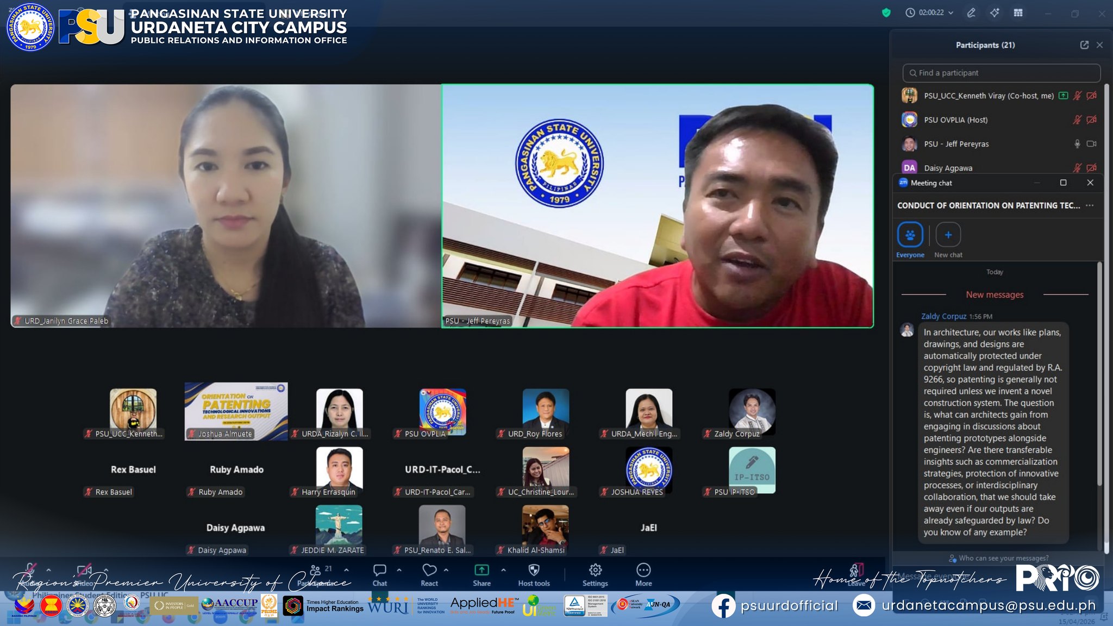Image resolution: width=1113 pixels, height=626 pixels.
Task: Open Host tools shield icon
Action: 534,570
